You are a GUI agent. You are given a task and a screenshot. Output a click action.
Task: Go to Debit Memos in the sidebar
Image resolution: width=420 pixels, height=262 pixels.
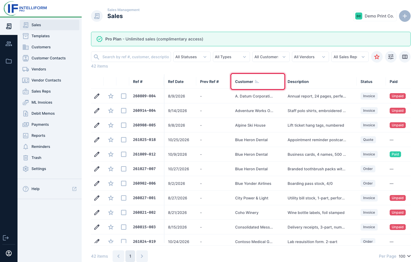pyautogui.click(x=50, y=114)
